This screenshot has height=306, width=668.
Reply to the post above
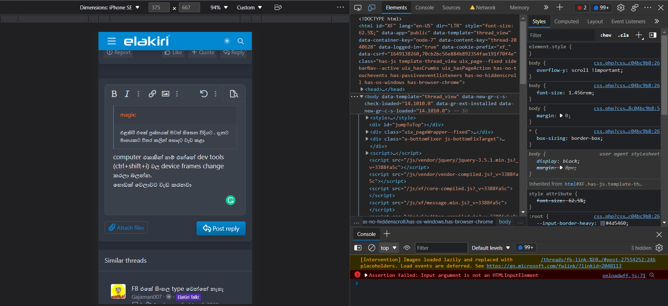click(234, 52)
